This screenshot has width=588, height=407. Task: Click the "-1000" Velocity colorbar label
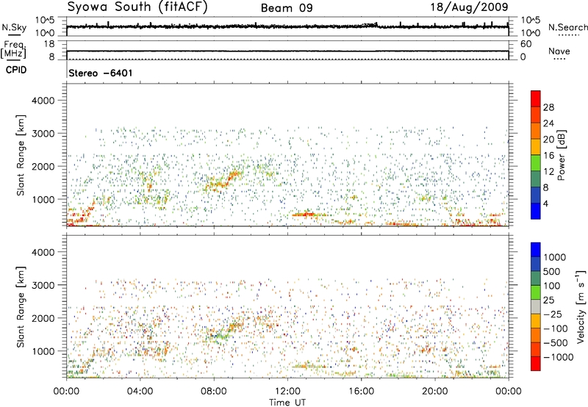point(558,357)
